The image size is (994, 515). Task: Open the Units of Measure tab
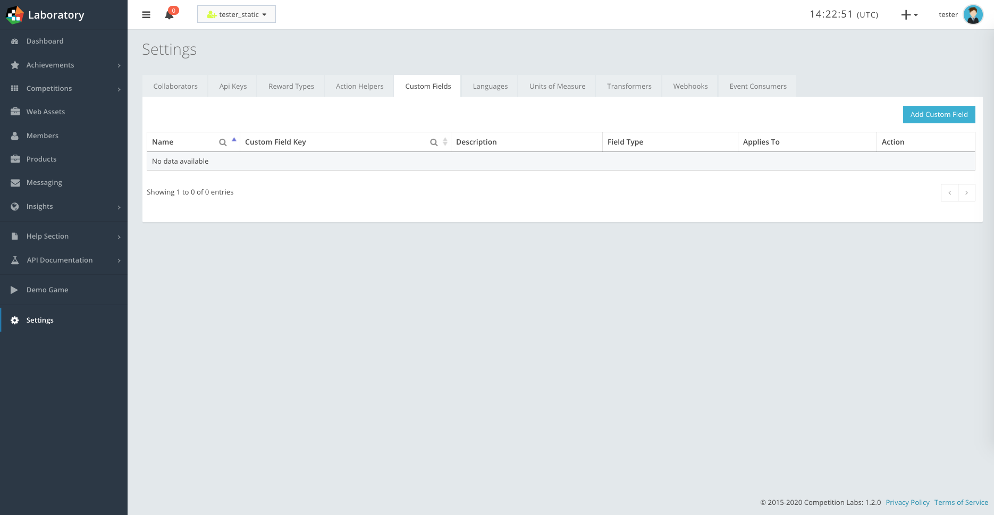pos(556,86)
